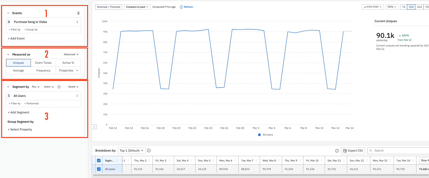The height and width of the screenshot is (178, 429).
Task: Open three-dot menu for All Users segment
Action: point(77,96)
